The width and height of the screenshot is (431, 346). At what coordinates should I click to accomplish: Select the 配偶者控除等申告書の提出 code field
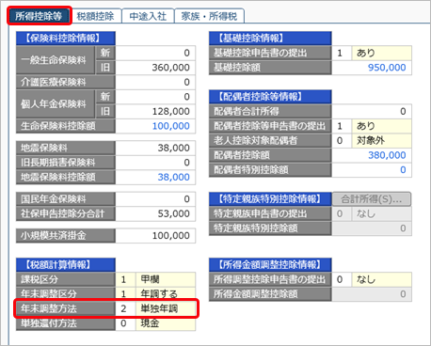point(342,126)
